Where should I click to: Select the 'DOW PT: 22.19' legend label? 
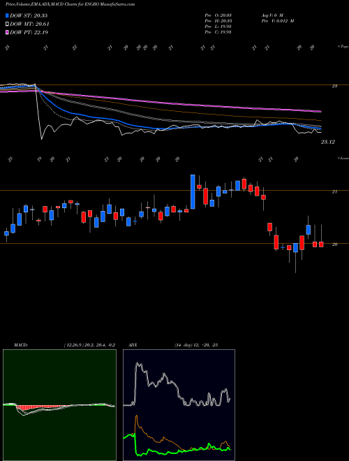tap(29, 32)
